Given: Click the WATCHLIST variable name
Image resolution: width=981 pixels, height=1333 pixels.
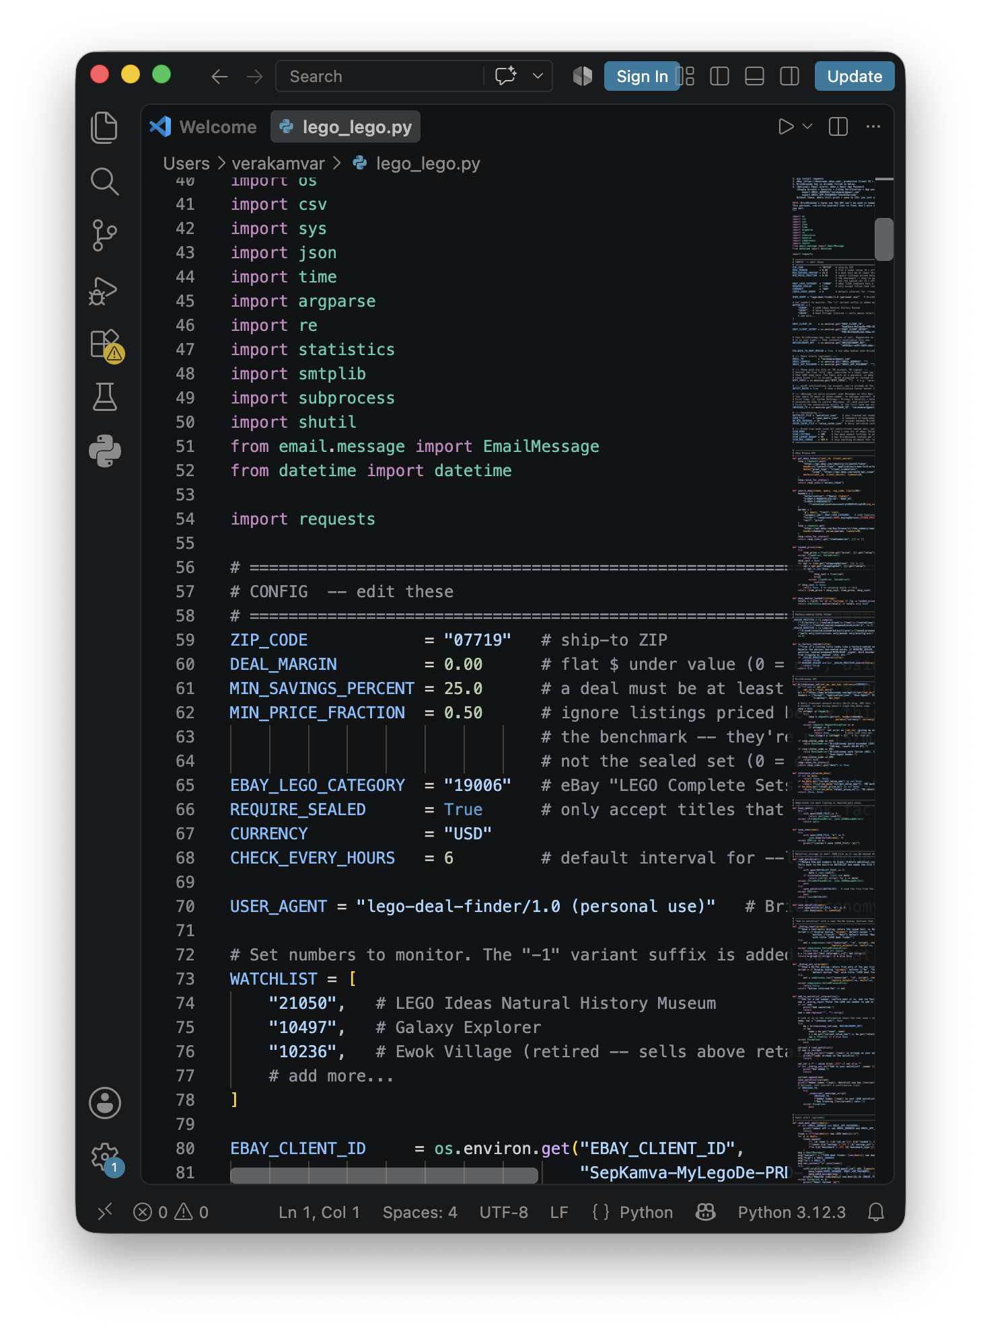Looking at the screenshot, I should tap(273, 979).
